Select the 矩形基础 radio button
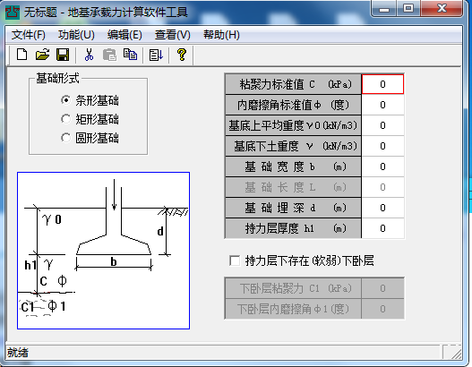472x367 pixels. coord(65,119)
